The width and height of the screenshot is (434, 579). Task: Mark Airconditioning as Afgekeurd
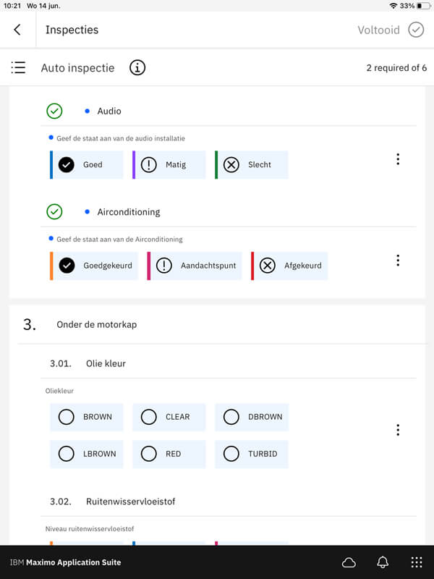click(289, 266)
